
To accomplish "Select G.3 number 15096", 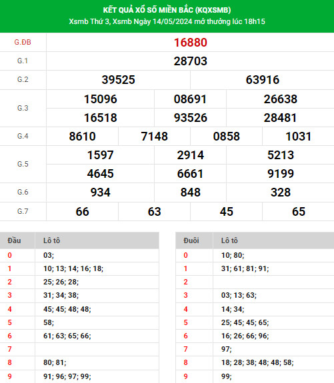I will click(101, 99).
